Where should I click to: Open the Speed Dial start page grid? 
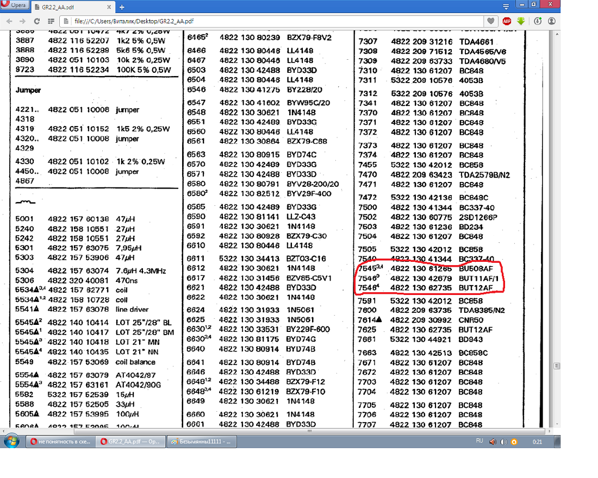51,21
